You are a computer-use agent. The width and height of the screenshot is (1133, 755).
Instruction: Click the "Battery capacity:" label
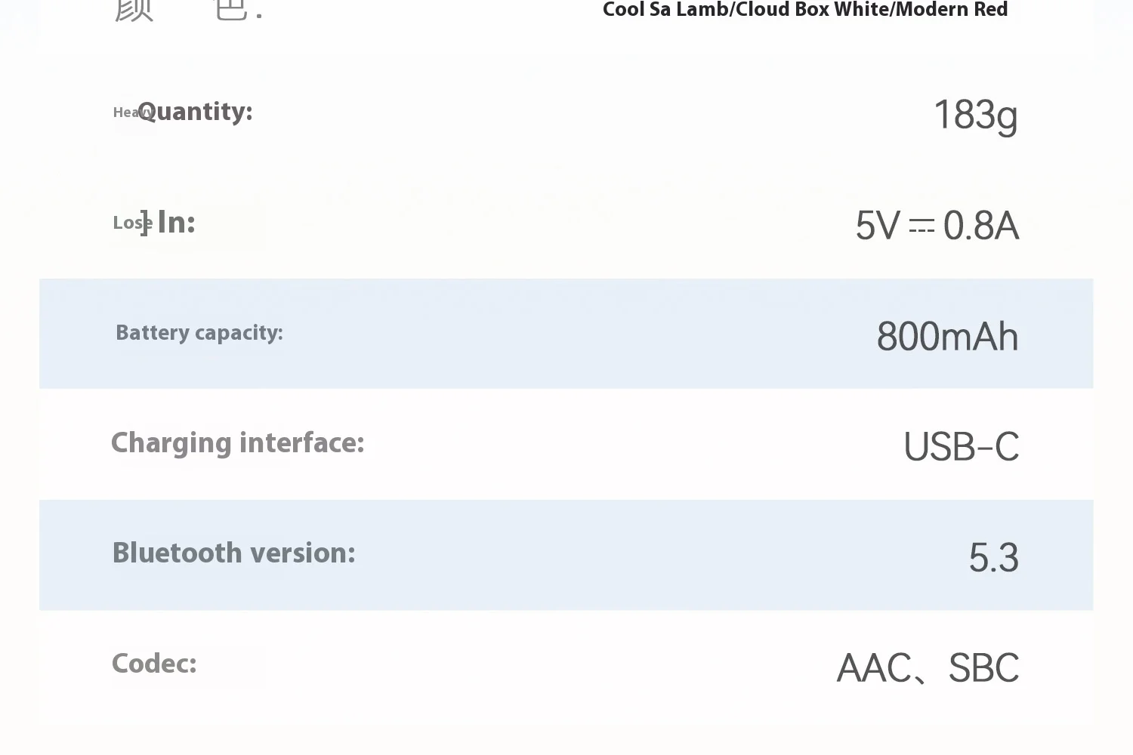tap(199, 333)
